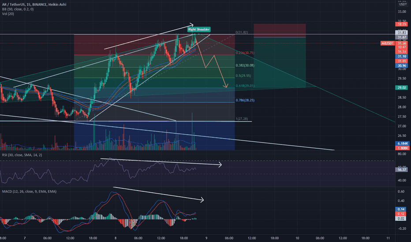Viewport: 411px width, 242px height.
Task: Click the 32.35 red price label
Action: 402,24
